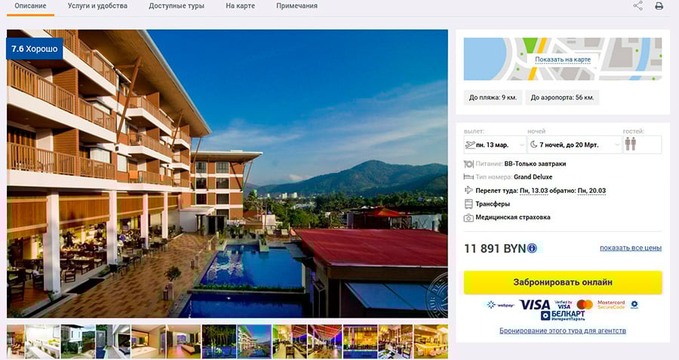This screenshot has width=679, height=360.
Task: Click the meal icon beside Питание
Action: click(x=469, y=163)
